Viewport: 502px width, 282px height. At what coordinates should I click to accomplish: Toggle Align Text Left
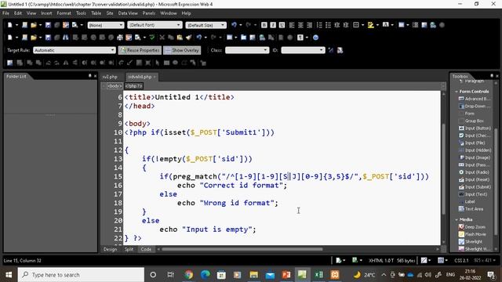click(x=292, y=25)
